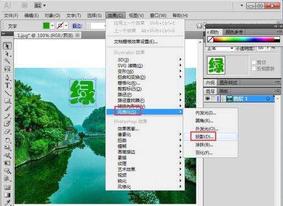The height and width of the screenshot is (206, 283).
Task: Open the 文件(F) menu
Action: [11, 15]
